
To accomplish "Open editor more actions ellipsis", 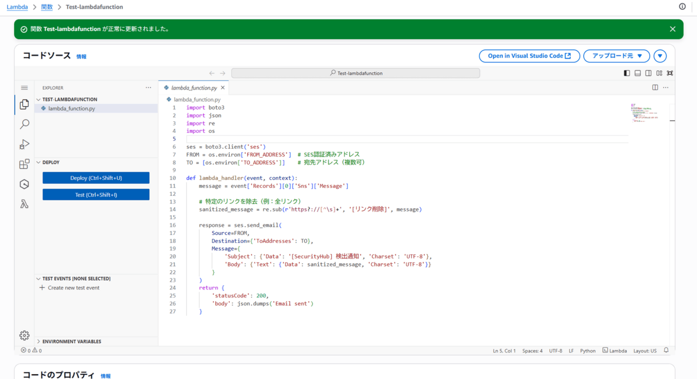I will (x=665, y=88).
